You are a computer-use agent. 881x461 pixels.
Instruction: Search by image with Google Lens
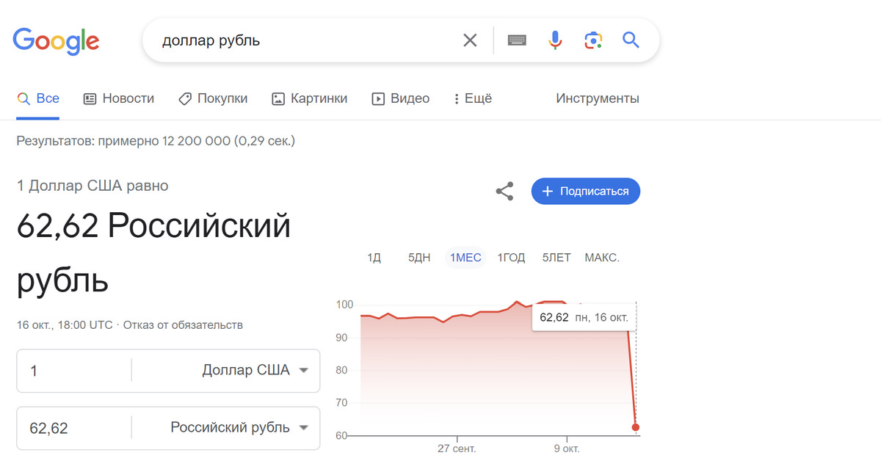[x=593, y=40]
